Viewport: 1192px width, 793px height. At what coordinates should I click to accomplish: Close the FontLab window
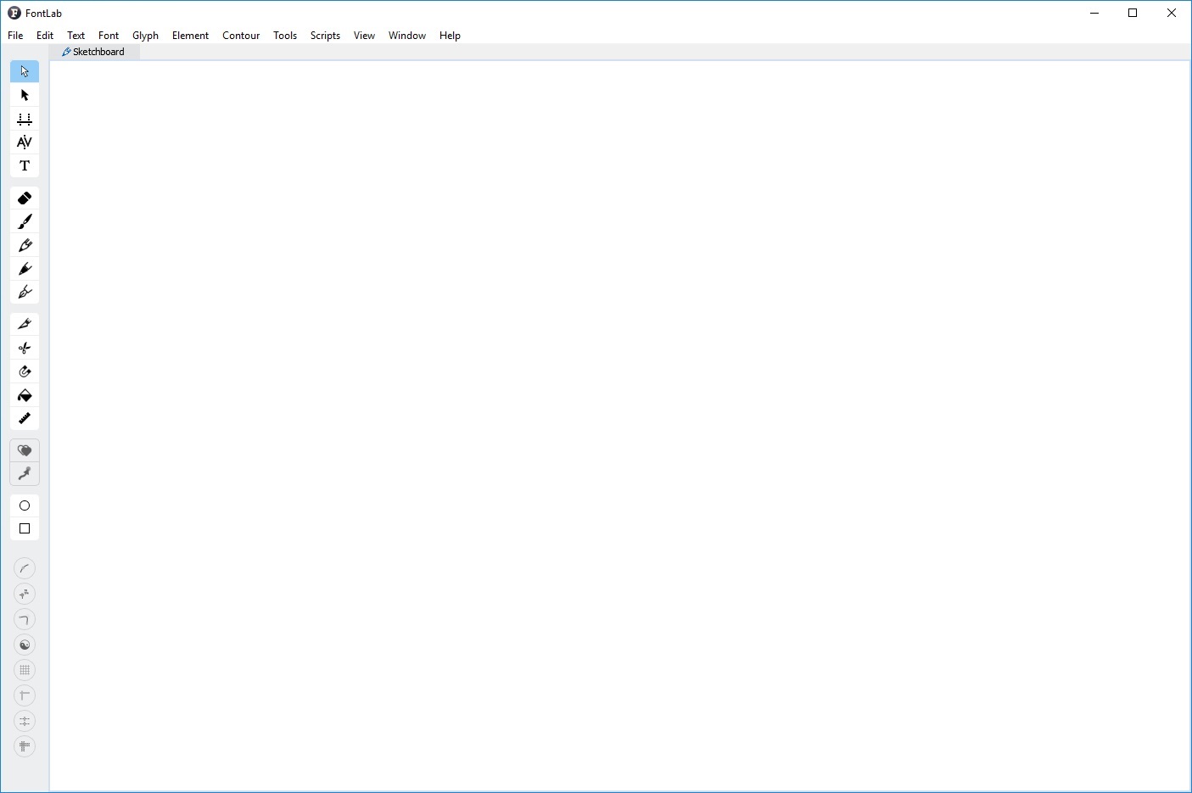point(1172,13)
